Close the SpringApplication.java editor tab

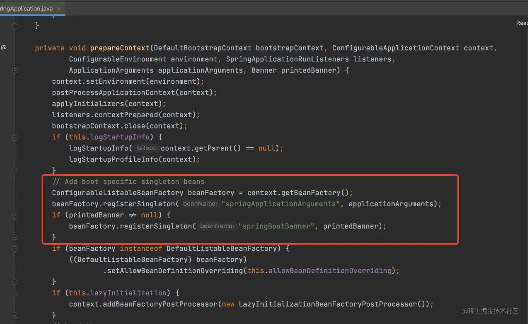pos(59,8)
